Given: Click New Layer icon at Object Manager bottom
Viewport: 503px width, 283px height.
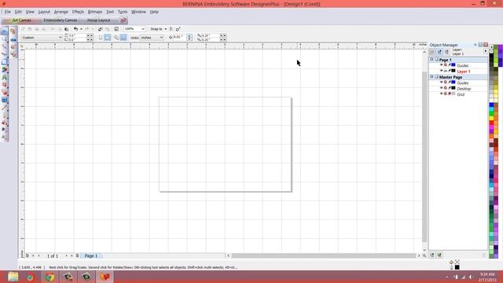Looking at the screenshot, I should pos(432,255).
